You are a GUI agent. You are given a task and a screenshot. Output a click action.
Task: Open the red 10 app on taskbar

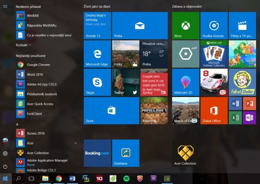click(x=99, y=178)
